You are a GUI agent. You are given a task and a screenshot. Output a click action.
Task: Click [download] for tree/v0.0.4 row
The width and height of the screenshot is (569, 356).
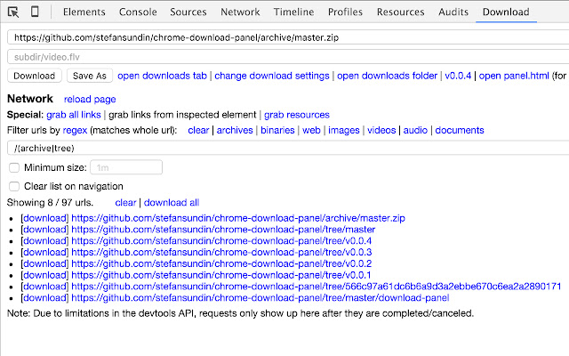(x=44, y=241)
